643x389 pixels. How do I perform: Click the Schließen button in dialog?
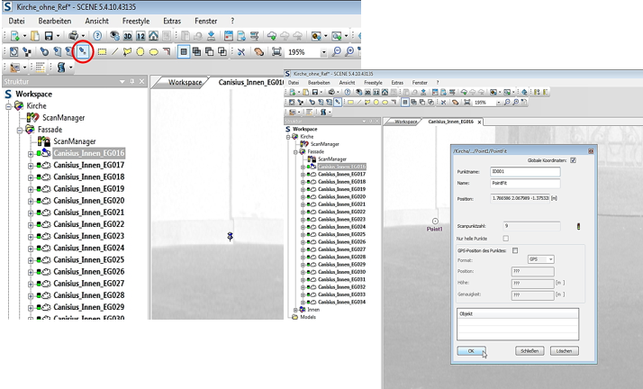pos(530,351)
